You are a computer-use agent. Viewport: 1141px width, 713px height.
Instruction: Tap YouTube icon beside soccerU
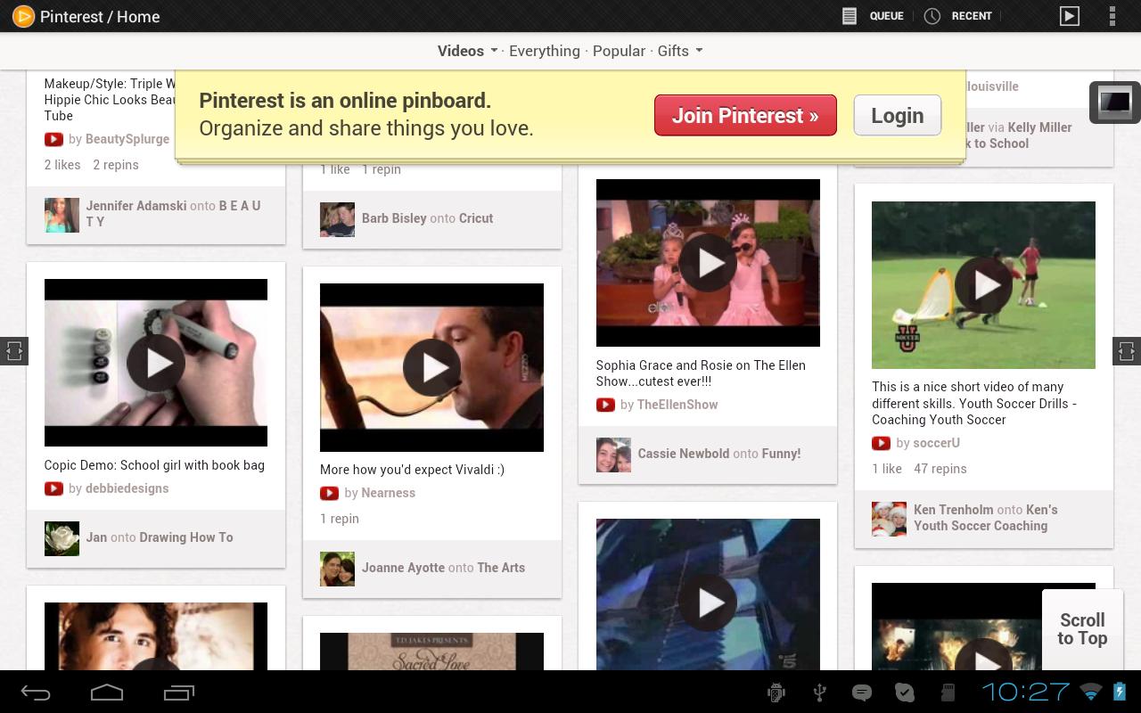point(881,443)
